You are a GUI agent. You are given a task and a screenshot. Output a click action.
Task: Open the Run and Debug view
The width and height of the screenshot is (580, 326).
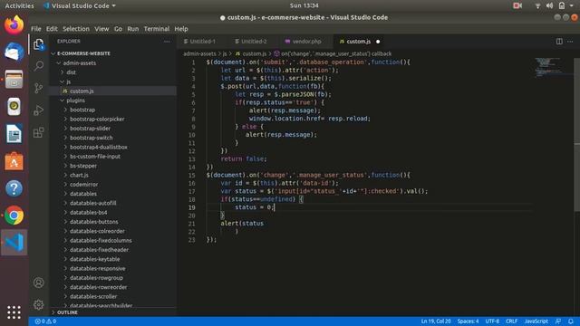pos(38,110)
